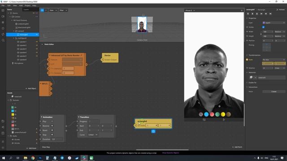The width and height of the screenshot is (287, 161).
Task: Select the cyan blue texture thumbnail in Assets
Action: coord(13,111)
